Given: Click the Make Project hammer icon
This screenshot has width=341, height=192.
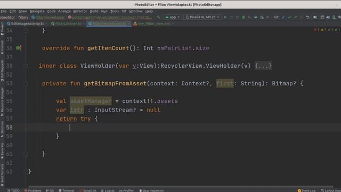Looking at the screenshot, I should pos(159,17).
